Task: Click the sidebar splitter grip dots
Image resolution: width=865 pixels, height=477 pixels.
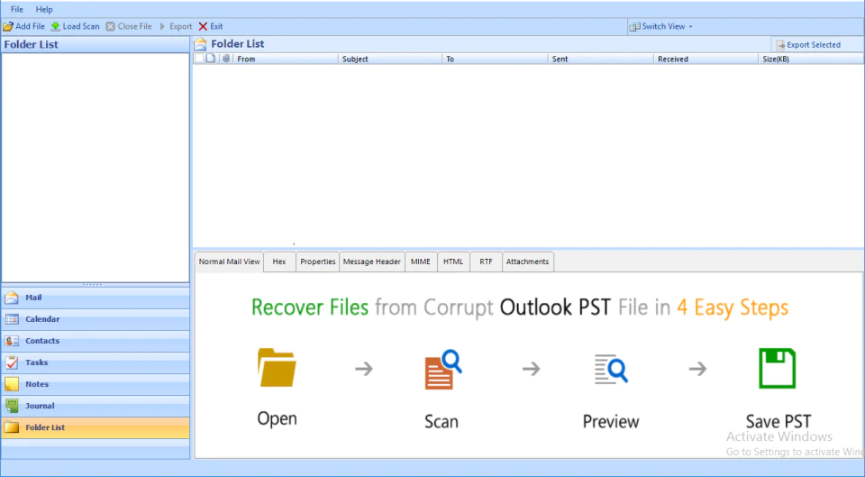Action: click(92, 284)
